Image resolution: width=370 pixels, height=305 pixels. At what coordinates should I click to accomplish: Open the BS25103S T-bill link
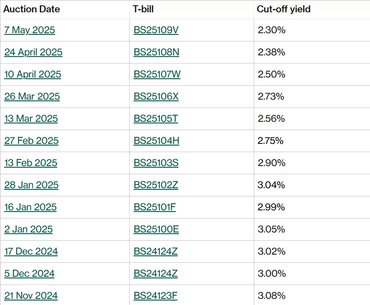[x=156, y=163]
